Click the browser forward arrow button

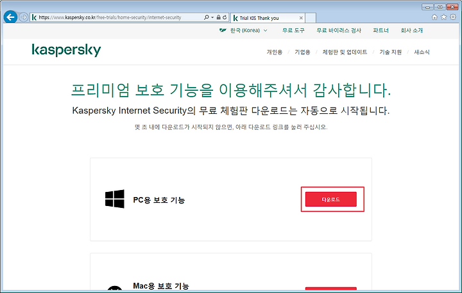24,17
